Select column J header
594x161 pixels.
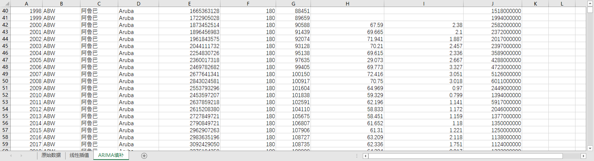[492, 4]
